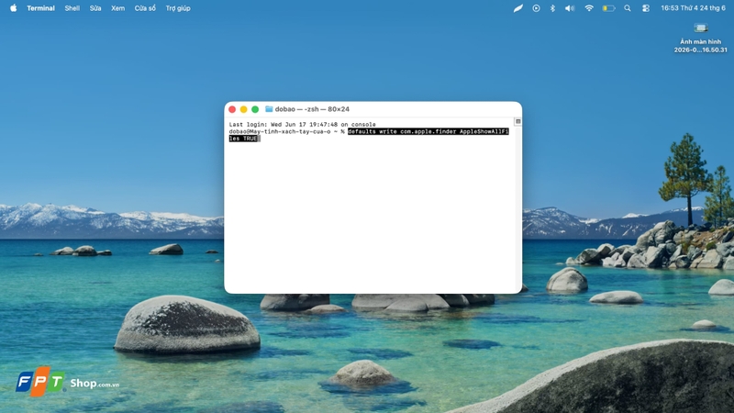Open the Wi-Fi status menu
Image resolution: width=734 pixels, height=413 pixels.
[589, 8]
